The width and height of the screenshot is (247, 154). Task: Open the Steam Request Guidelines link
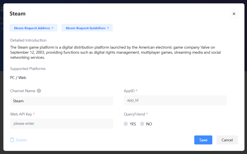pos(85,28)
